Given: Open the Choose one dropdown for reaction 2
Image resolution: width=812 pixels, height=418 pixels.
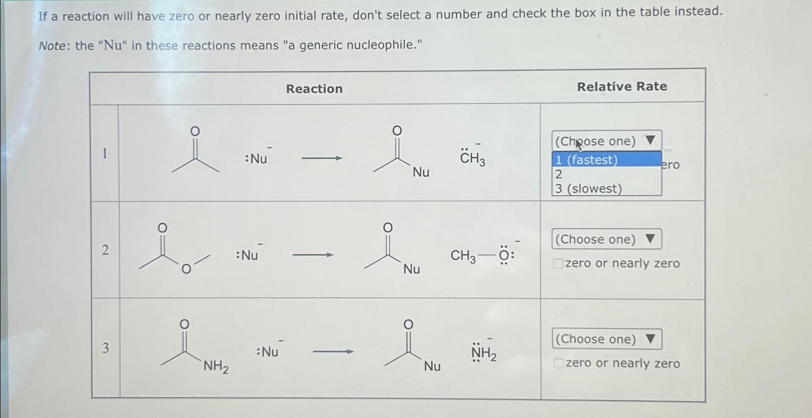Looking at the screenshot, I should point(606,239).
